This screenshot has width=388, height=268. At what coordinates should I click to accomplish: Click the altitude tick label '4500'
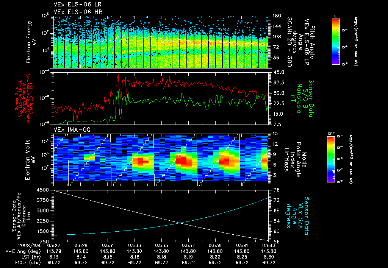tap(42, 190)
